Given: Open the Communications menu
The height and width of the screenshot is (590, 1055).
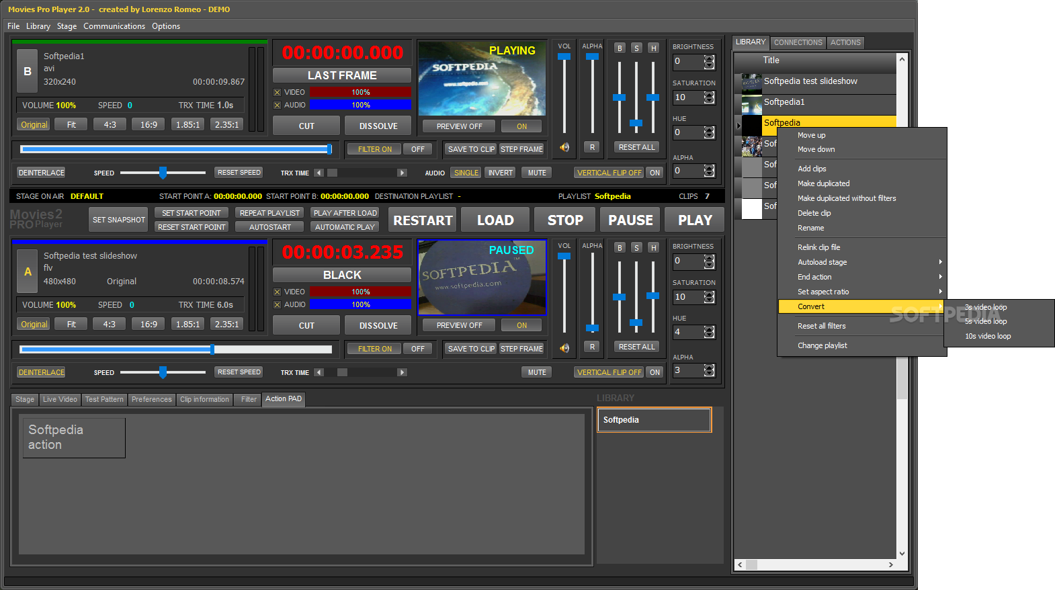Looking at the screenshot, I should pyautogui.click(x=114, y=26).
